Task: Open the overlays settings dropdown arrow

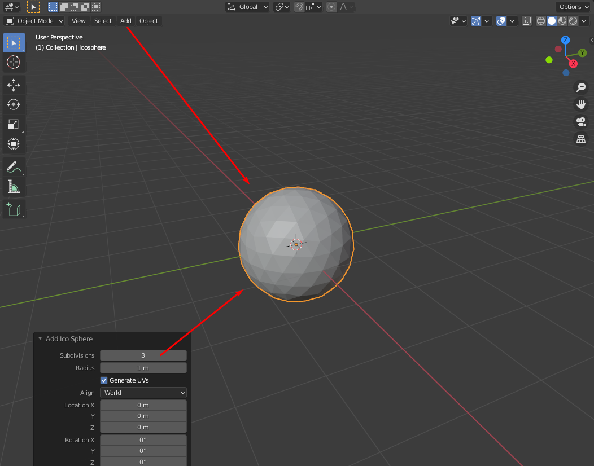Action: tap(512, 21)
